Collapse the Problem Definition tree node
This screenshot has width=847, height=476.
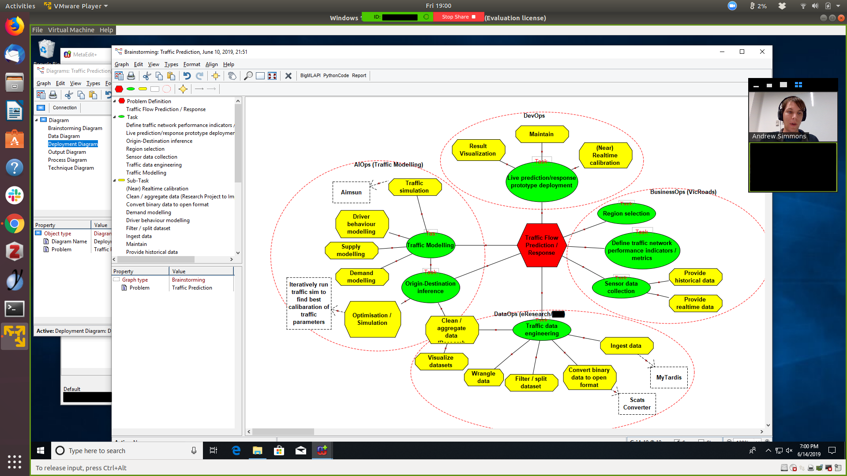coord(115,101)
